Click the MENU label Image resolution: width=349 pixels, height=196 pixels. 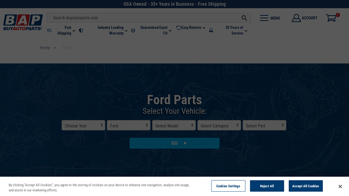275,18
